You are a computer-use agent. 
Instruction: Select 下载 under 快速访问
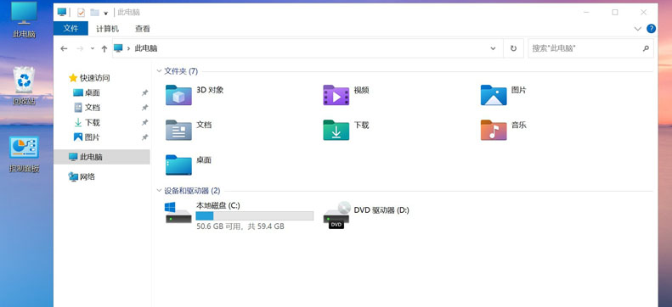pyautogui.click(x=87, y=122)
